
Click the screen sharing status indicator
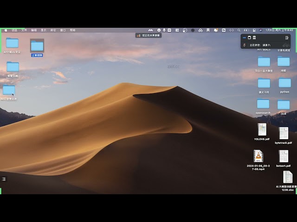pyautogui.click(x=148, y=35)
